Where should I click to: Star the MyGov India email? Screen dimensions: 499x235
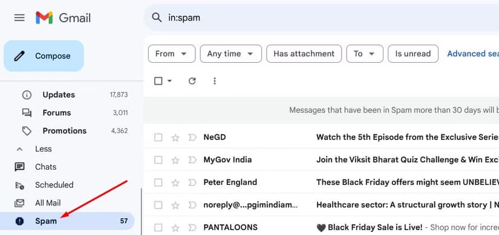click(x=175, y=160)
